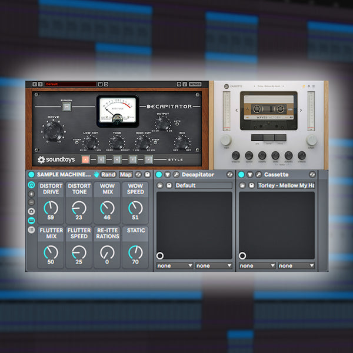This screenshot has height=353, width=353.
Task: Click the Rand button
Action: (x=108, y=175)
